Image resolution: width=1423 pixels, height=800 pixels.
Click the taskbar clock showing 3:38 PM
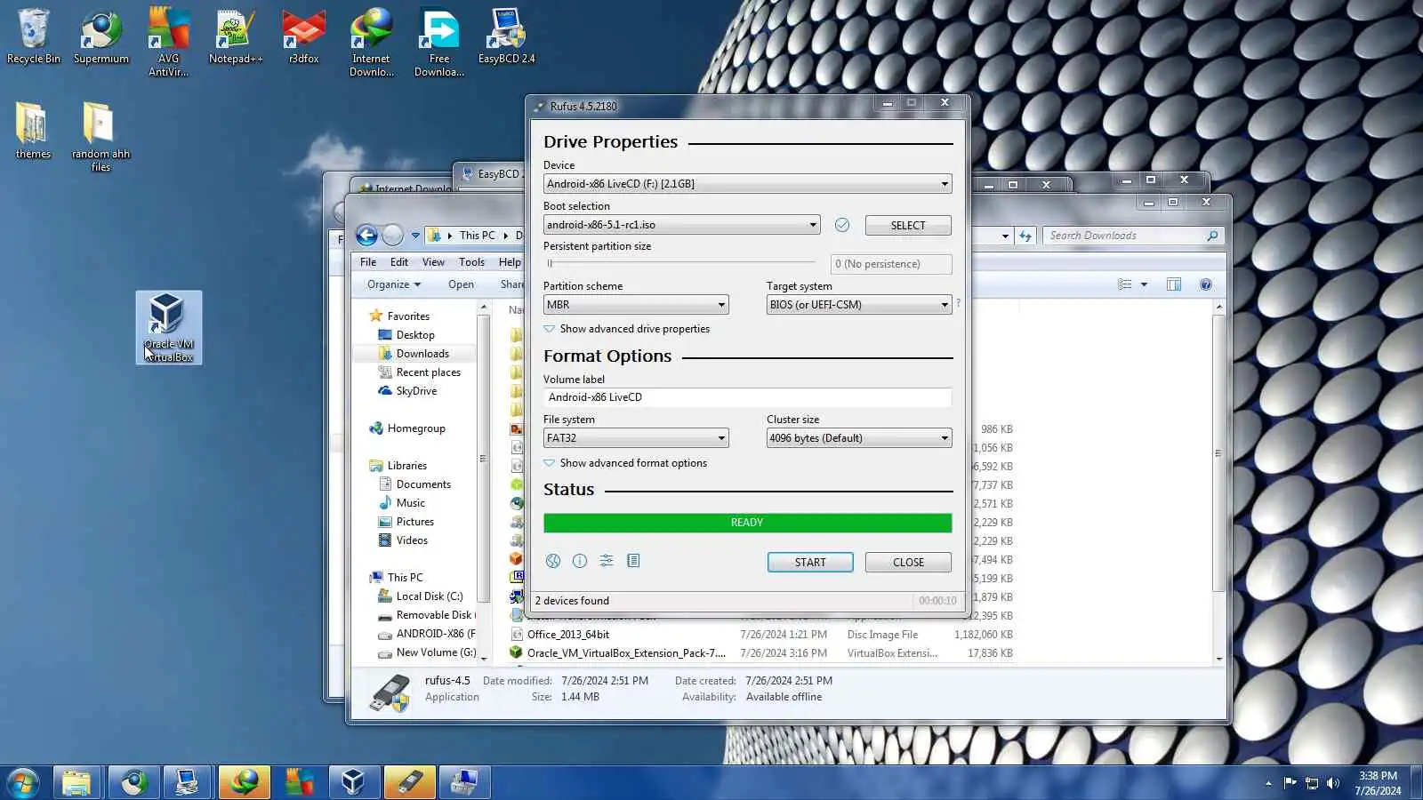pyautogui.click(x=1378, y=783)
